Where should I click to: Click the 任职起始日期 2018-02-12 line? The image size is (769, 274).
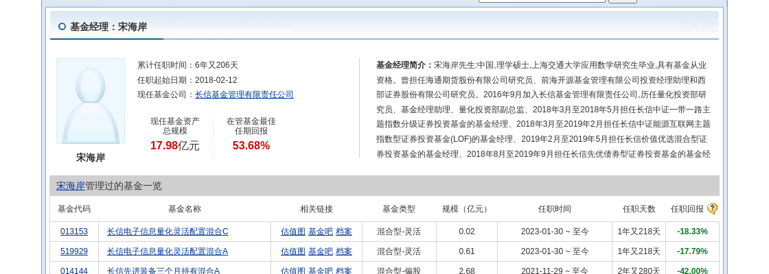pos(187,80)
